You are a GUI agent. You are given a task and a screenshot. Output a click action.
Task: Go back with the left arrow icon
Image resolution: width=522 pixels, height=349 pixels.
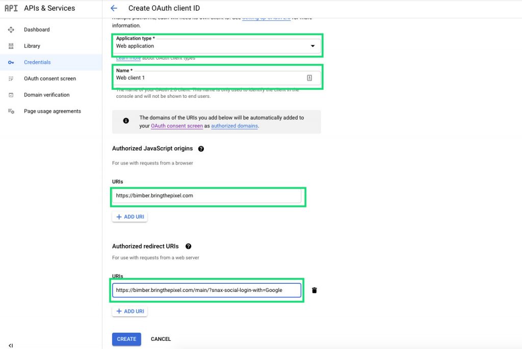click(x=114, y=8)
